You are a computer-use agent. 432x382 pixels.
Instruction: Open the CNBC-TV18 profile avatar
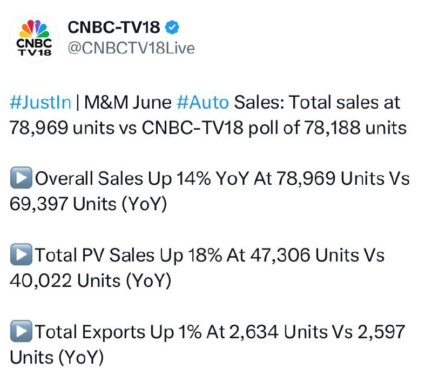click(34, 38)
